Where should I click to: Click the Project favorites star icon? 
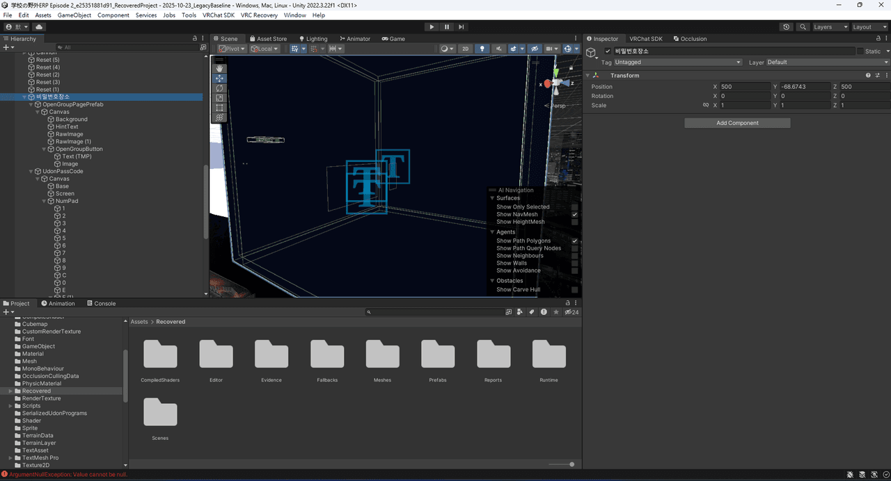555,312
